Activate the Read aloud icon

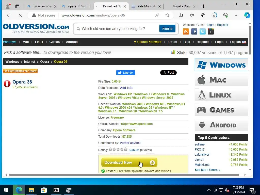point(157,15)
